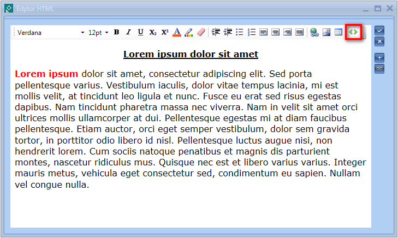This screenshot has height=238, width=398.
Task: Insert a hyperlink with the globe icon
Action: pyautogui.click(x=314, y=32)
